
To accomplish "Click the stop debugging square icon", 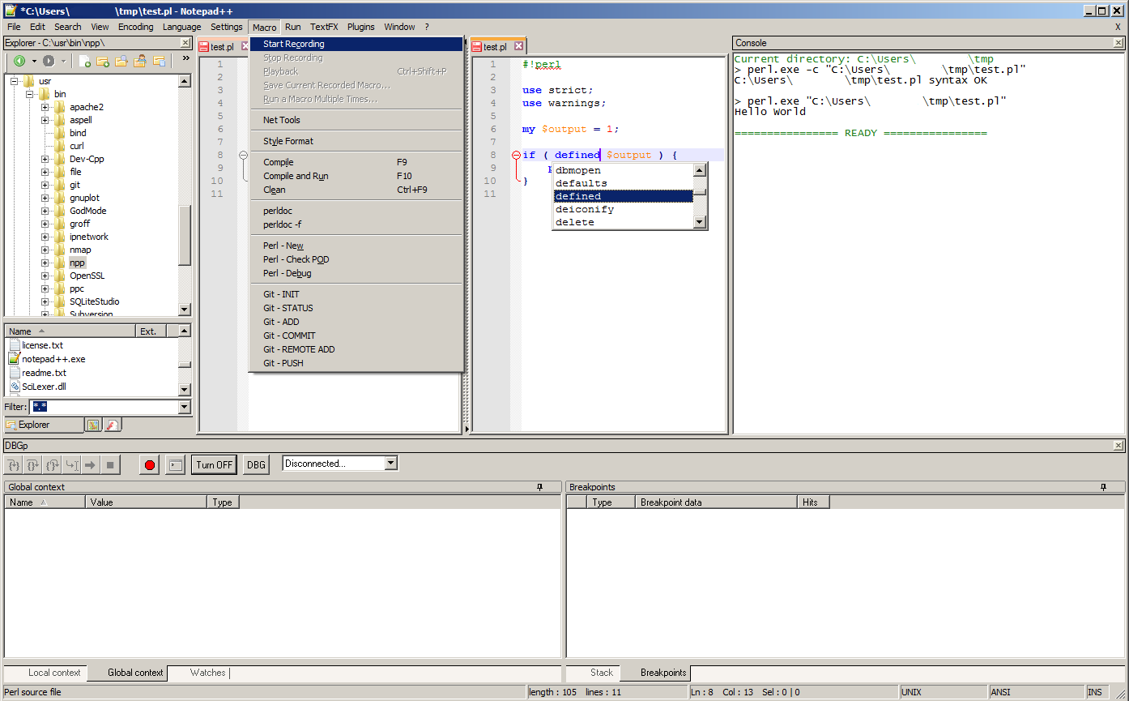I will tap(111, 464).
